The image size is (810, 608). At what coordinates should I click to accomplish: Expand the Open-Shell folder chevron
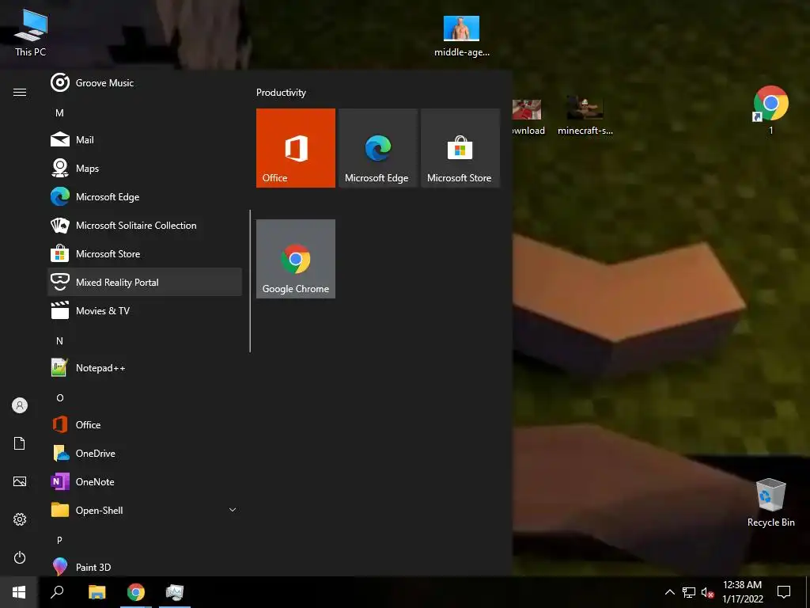coord(233,510)
